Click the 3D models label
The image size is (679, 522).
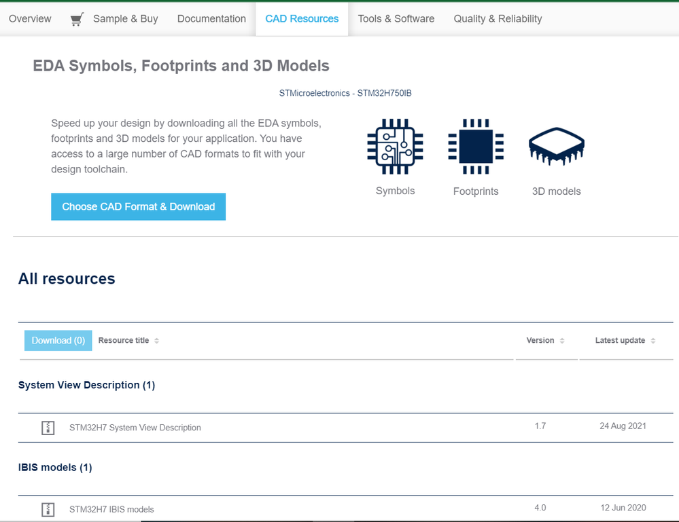(557, 191)
